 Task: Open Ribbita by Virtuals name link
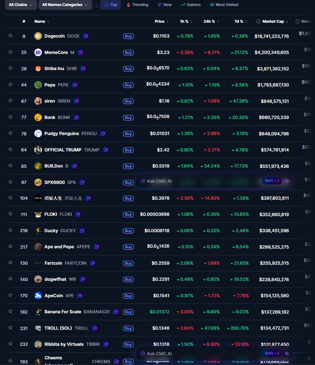tap(64, 344)
